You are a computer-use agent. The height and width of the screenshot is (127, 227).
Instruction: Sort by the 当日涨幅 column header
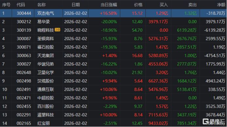[x=109, y=5]
